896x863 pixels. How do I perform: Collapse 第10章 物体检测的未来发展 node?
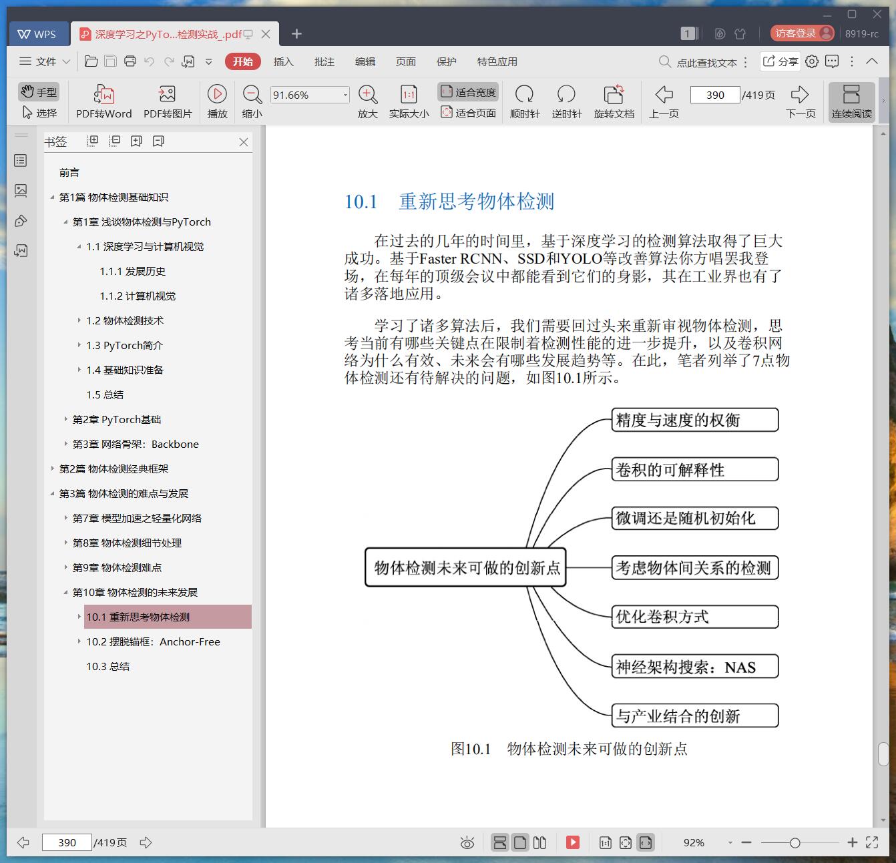pos(65,593)
